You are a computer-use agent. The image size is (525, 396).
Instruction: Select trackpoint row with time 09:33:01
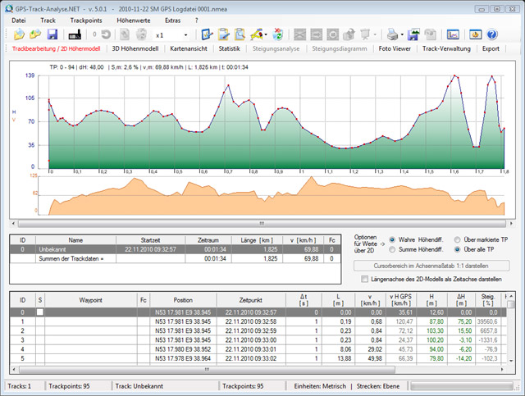[258, 349]
